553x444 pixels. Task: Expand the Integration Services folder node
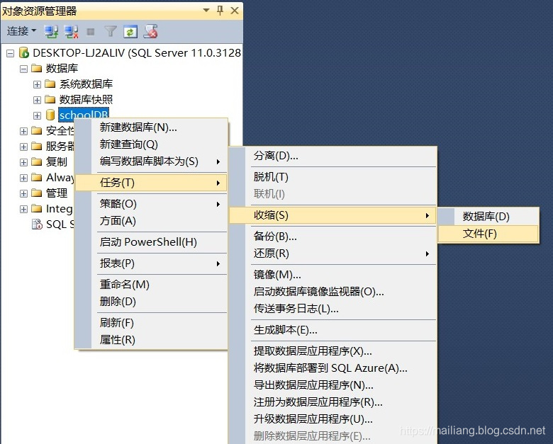(23, 210)
